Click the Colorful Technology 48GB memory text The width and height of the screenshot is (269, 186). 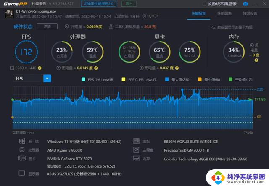(206, 159)
